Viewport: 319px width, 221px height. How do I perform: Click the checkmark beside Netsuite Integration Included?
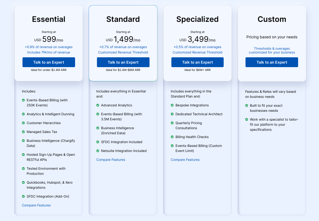98,151
